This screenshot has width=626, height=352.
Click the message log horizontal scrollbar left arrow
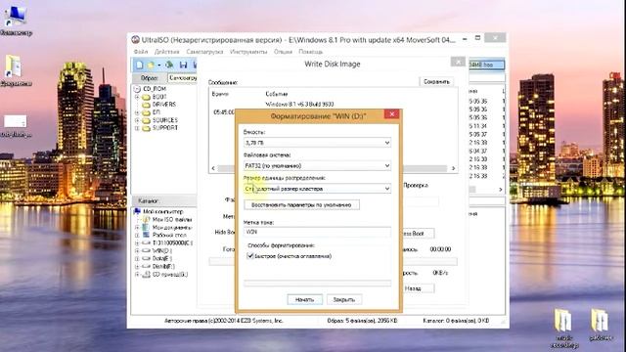[x=213, y=168]
